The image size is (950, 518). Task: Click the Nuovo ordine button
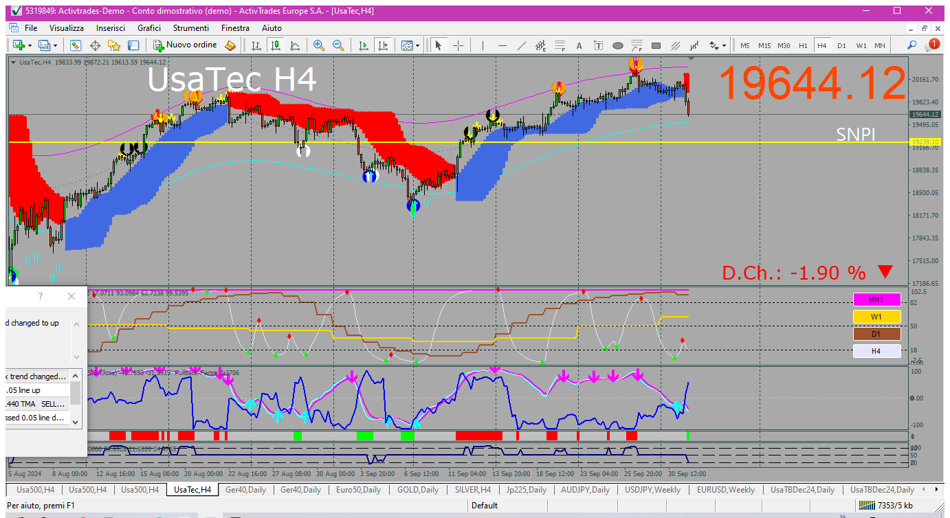coord(185,45)
